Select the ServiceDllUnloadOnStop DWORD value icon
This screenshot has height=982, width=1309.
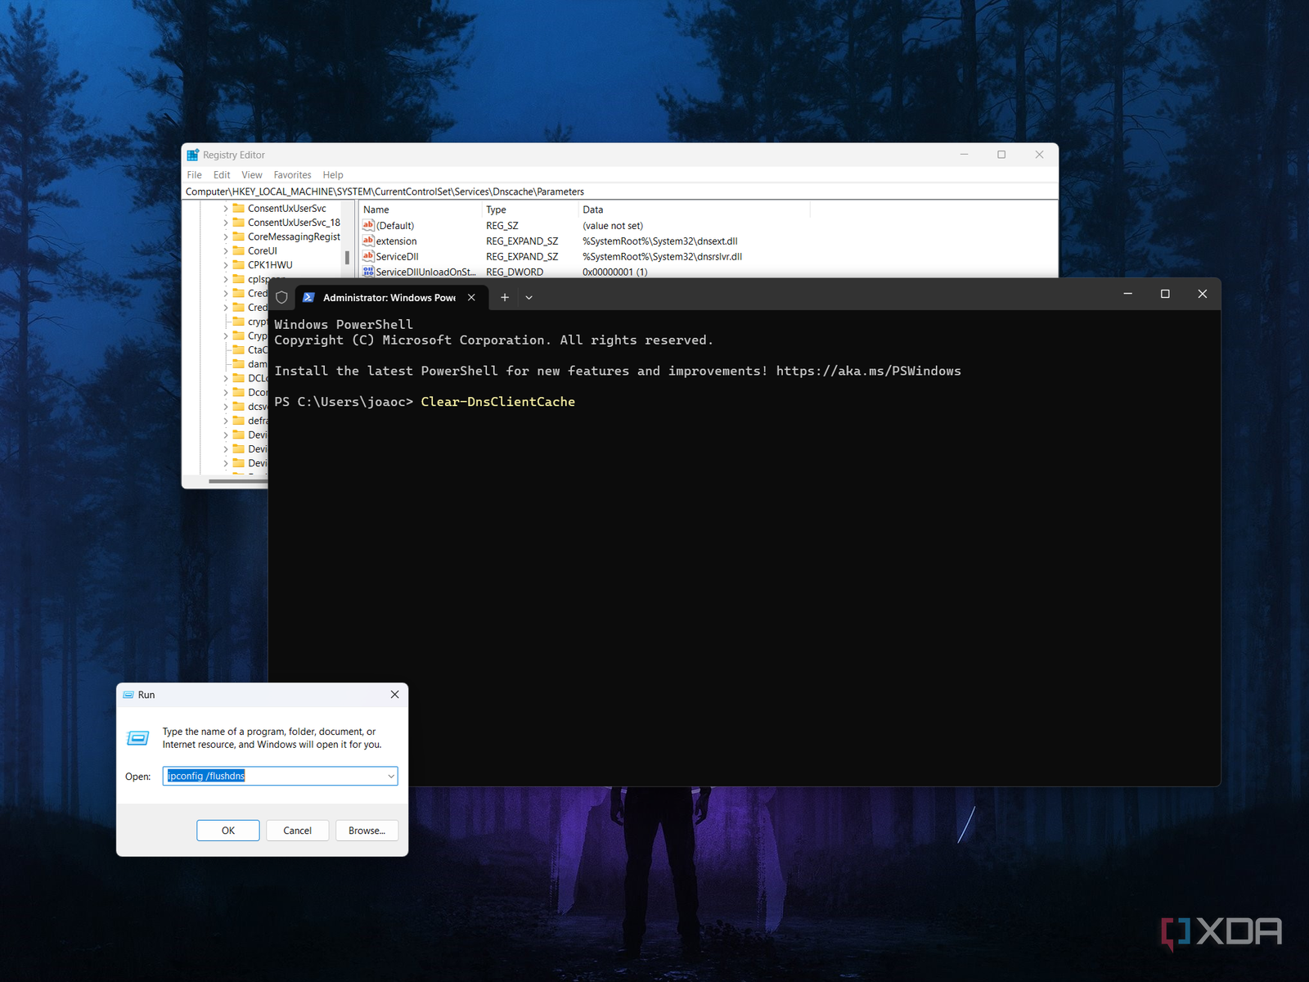click(368, 272)
